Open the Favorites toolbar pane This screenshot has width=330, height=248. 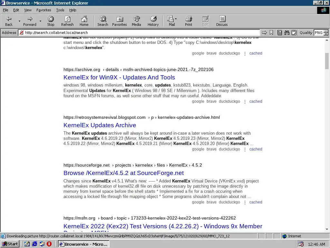pos(120,21)
